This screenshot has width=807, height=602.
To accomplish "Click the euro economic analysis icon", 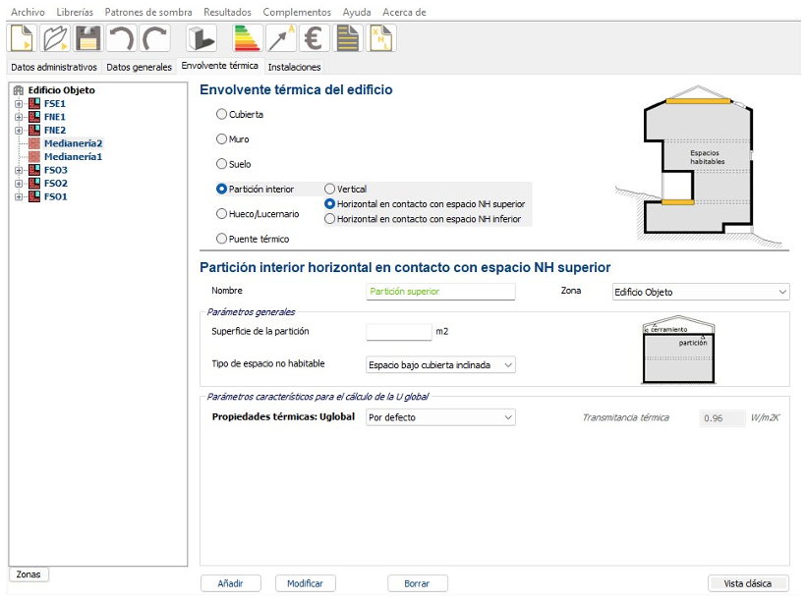I will [315, 38].
